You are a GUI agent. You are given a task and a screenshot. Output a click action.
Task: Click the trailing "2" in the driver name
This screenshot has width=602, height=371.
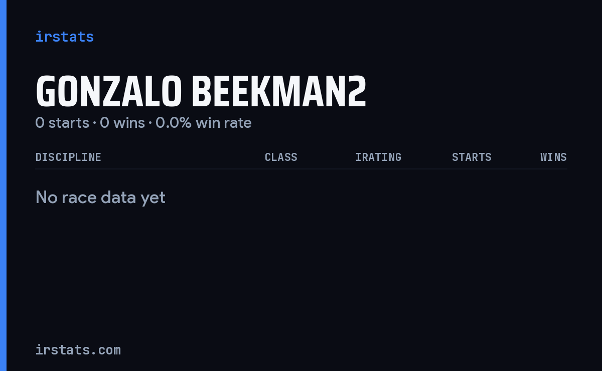point(358,92)
